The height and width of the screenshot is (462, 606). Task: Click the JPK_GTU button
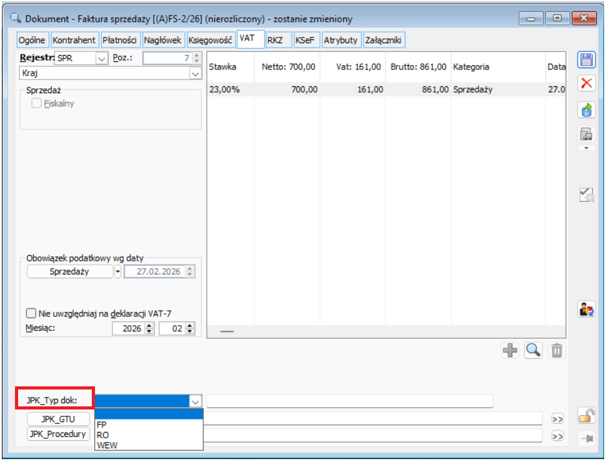pyautogui.click(x=58, y=419)
